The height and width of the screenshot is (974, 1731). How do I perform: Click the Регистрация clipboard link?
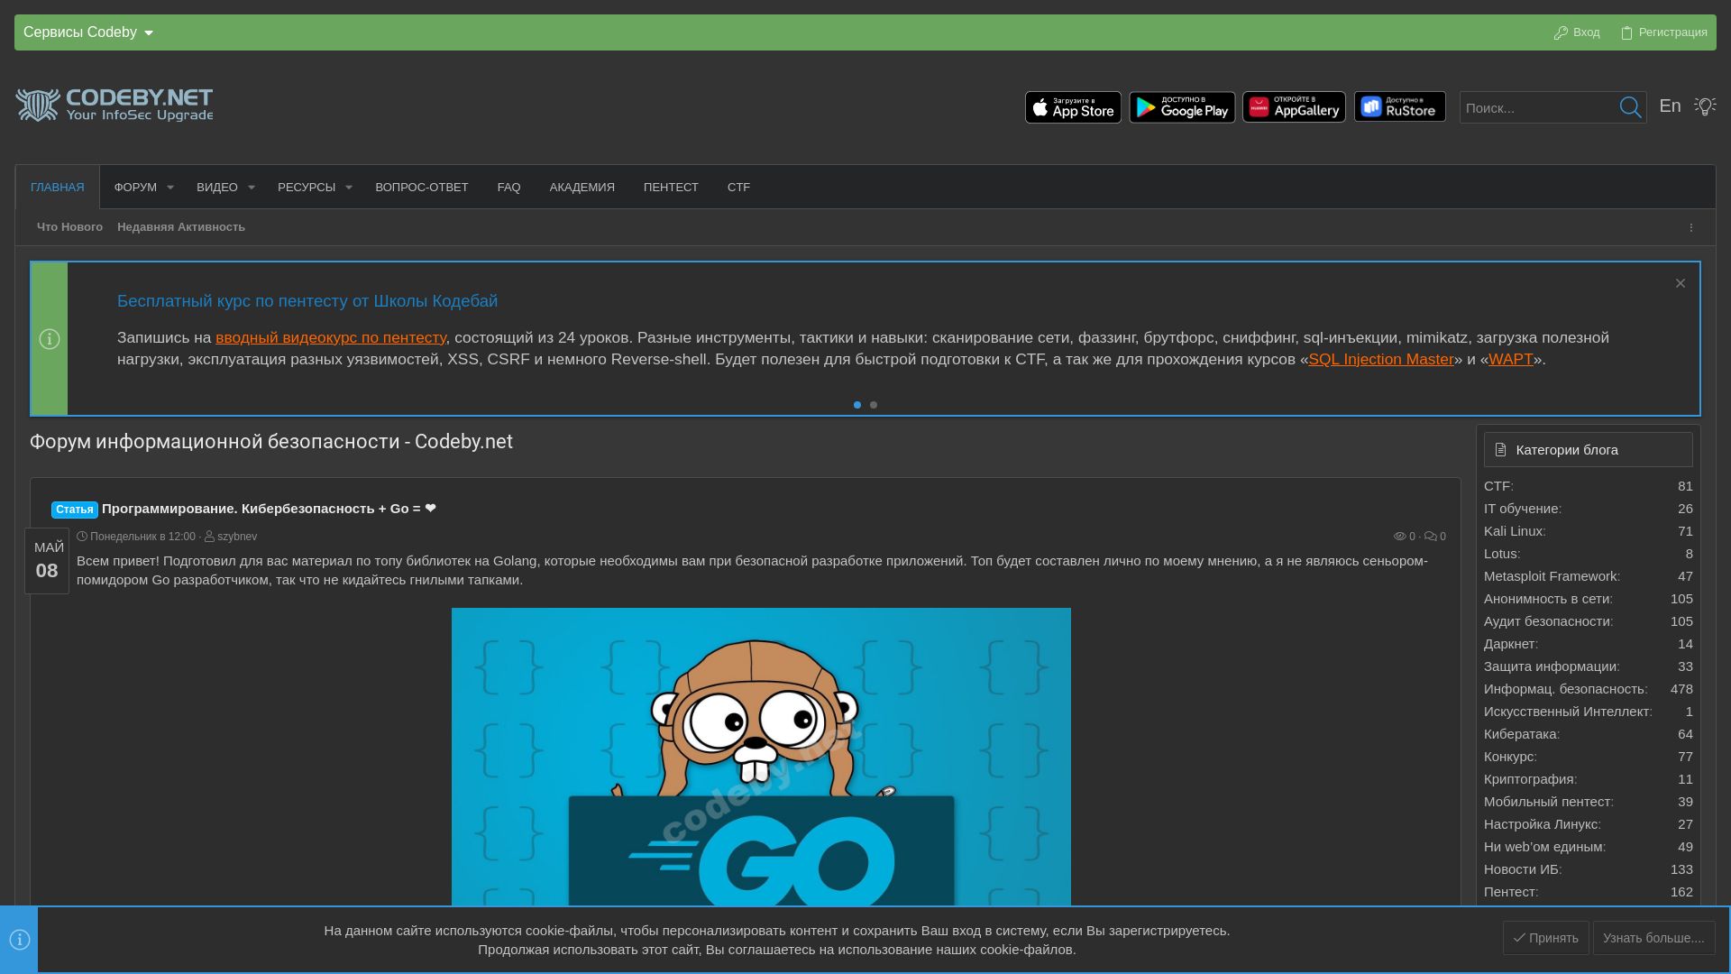(x=1663, y=32)
